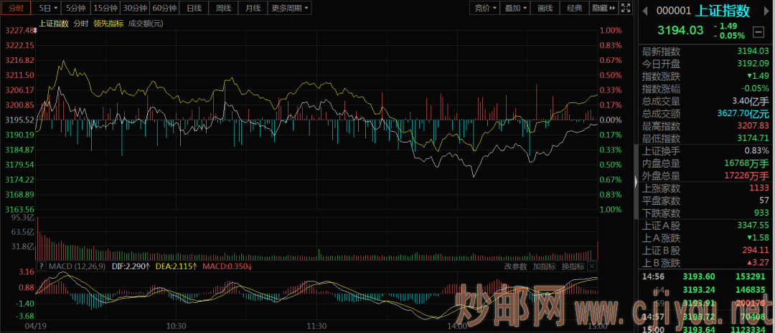Open the 更多周期 dropdown
The image size is (775, 333).
[x=290, y=9]
